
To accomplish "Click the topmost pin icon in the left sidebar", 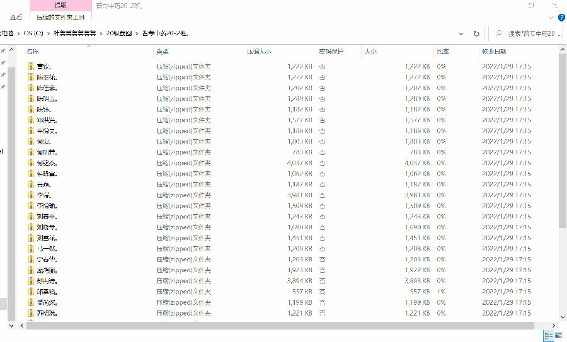I will pos(3,52).
